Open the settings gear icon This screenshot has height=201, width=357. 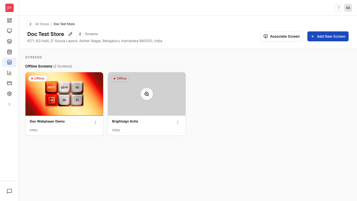[9, 94]
